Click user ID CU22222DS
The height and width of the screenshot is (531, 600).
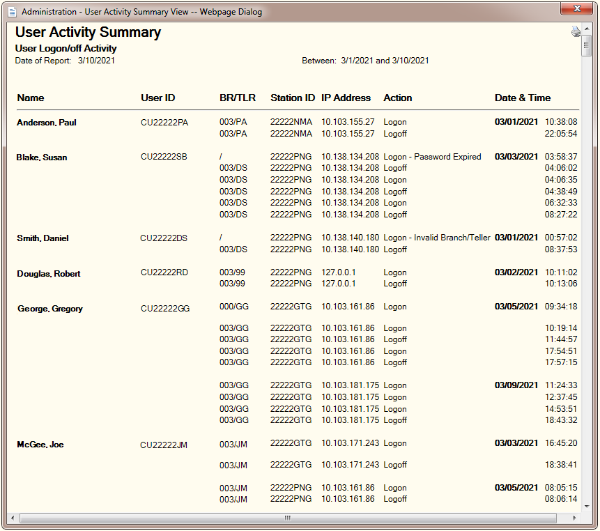[x=164, y=238]
